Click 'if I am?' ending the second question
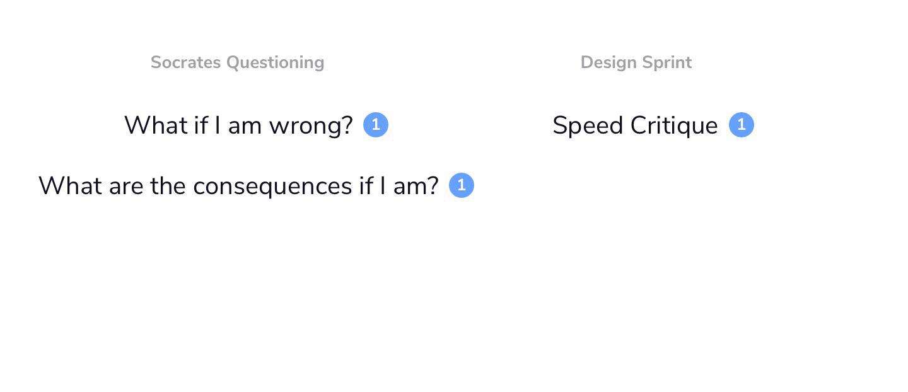Image resolution: width=908 pixels, height=392 pixels. coord(399,186)
